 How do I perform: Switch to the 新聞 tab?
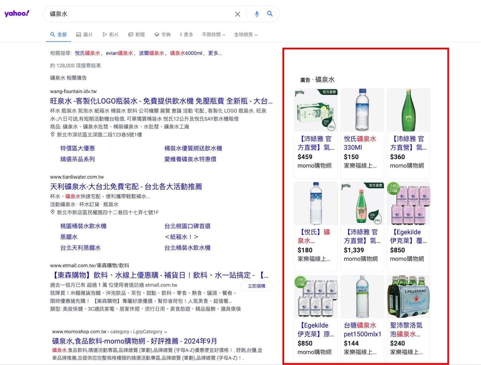136,35
